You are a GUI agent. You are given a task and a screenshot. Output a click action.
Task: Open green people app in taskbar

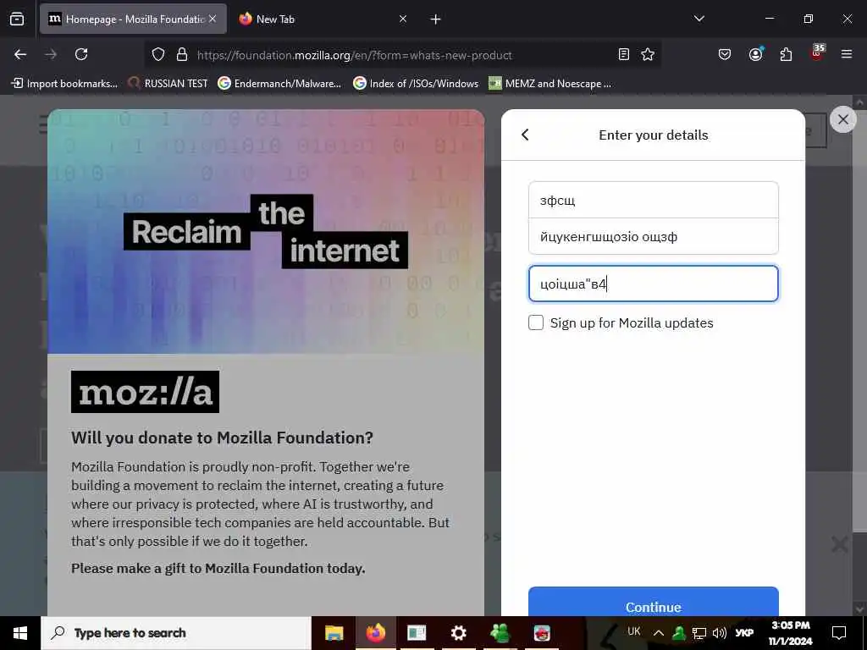[x=500, y=633]
